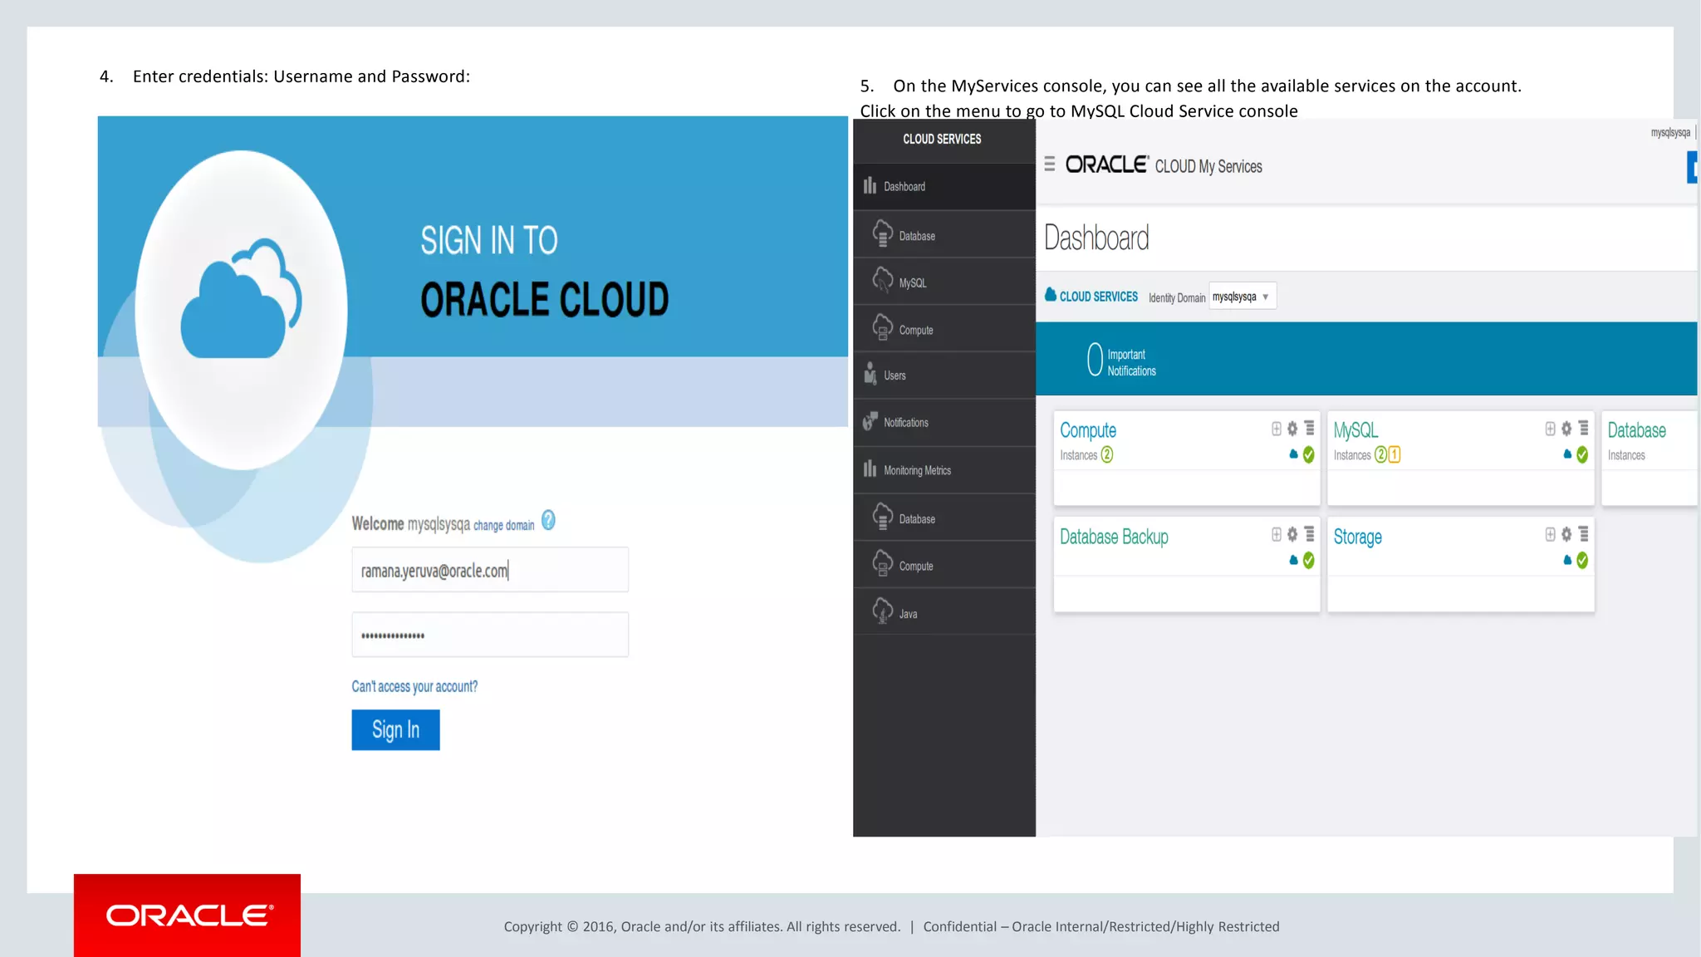
Task: Click the ORACLE logo in the My Services header
Action: point(1107,164)
